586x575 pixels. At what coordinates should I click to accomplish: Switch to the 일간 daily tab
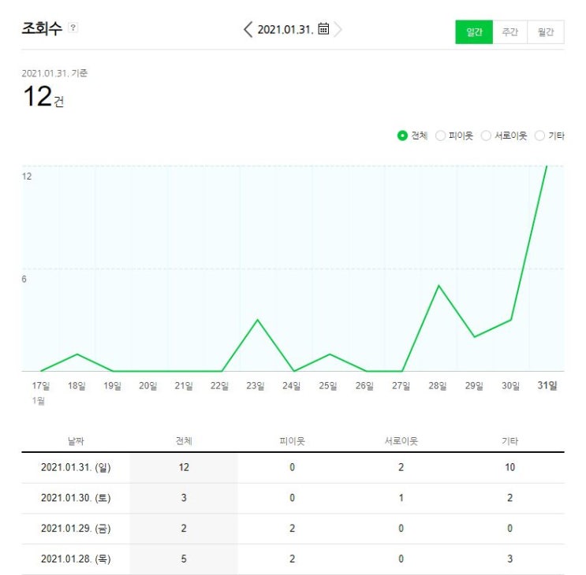[474, 32]
